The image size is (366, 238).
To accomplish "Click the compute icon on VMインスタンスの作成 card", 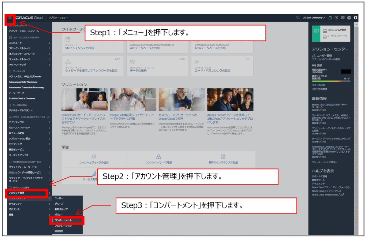I will coord(68,39).
